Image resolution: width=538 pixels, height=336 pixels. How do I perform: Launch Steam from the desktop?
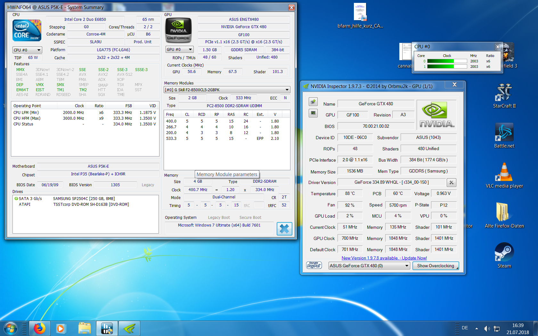point(504,256)
